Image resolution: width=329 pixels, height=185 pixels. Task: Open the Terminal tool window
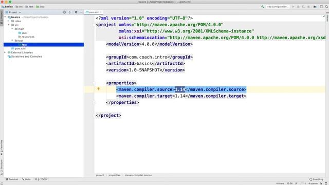12,179
